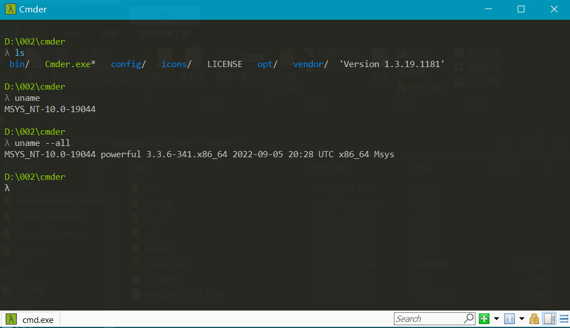This screenshot has height=328, width=570.
Task: Open dropdown arrow next to green plus
Action: coord(496,318)
